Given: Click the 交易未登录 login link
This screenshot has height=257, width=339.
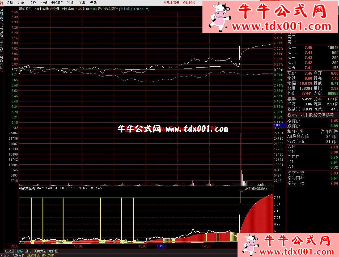Looking at the screenshot, I should (x=171, y=3).
